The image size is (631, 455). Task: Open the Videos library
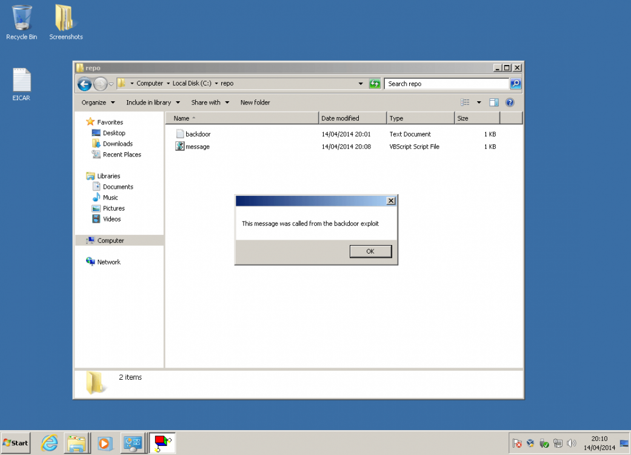click(x=106, y=219)
